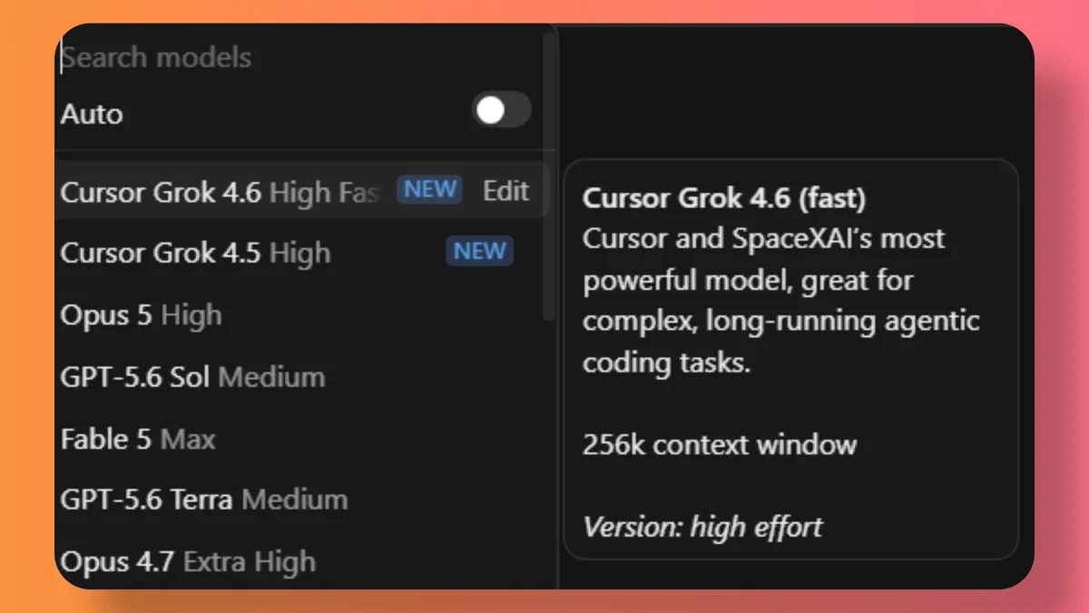Choose Cursor Grok 4.5 High model

tap(302, 252)
